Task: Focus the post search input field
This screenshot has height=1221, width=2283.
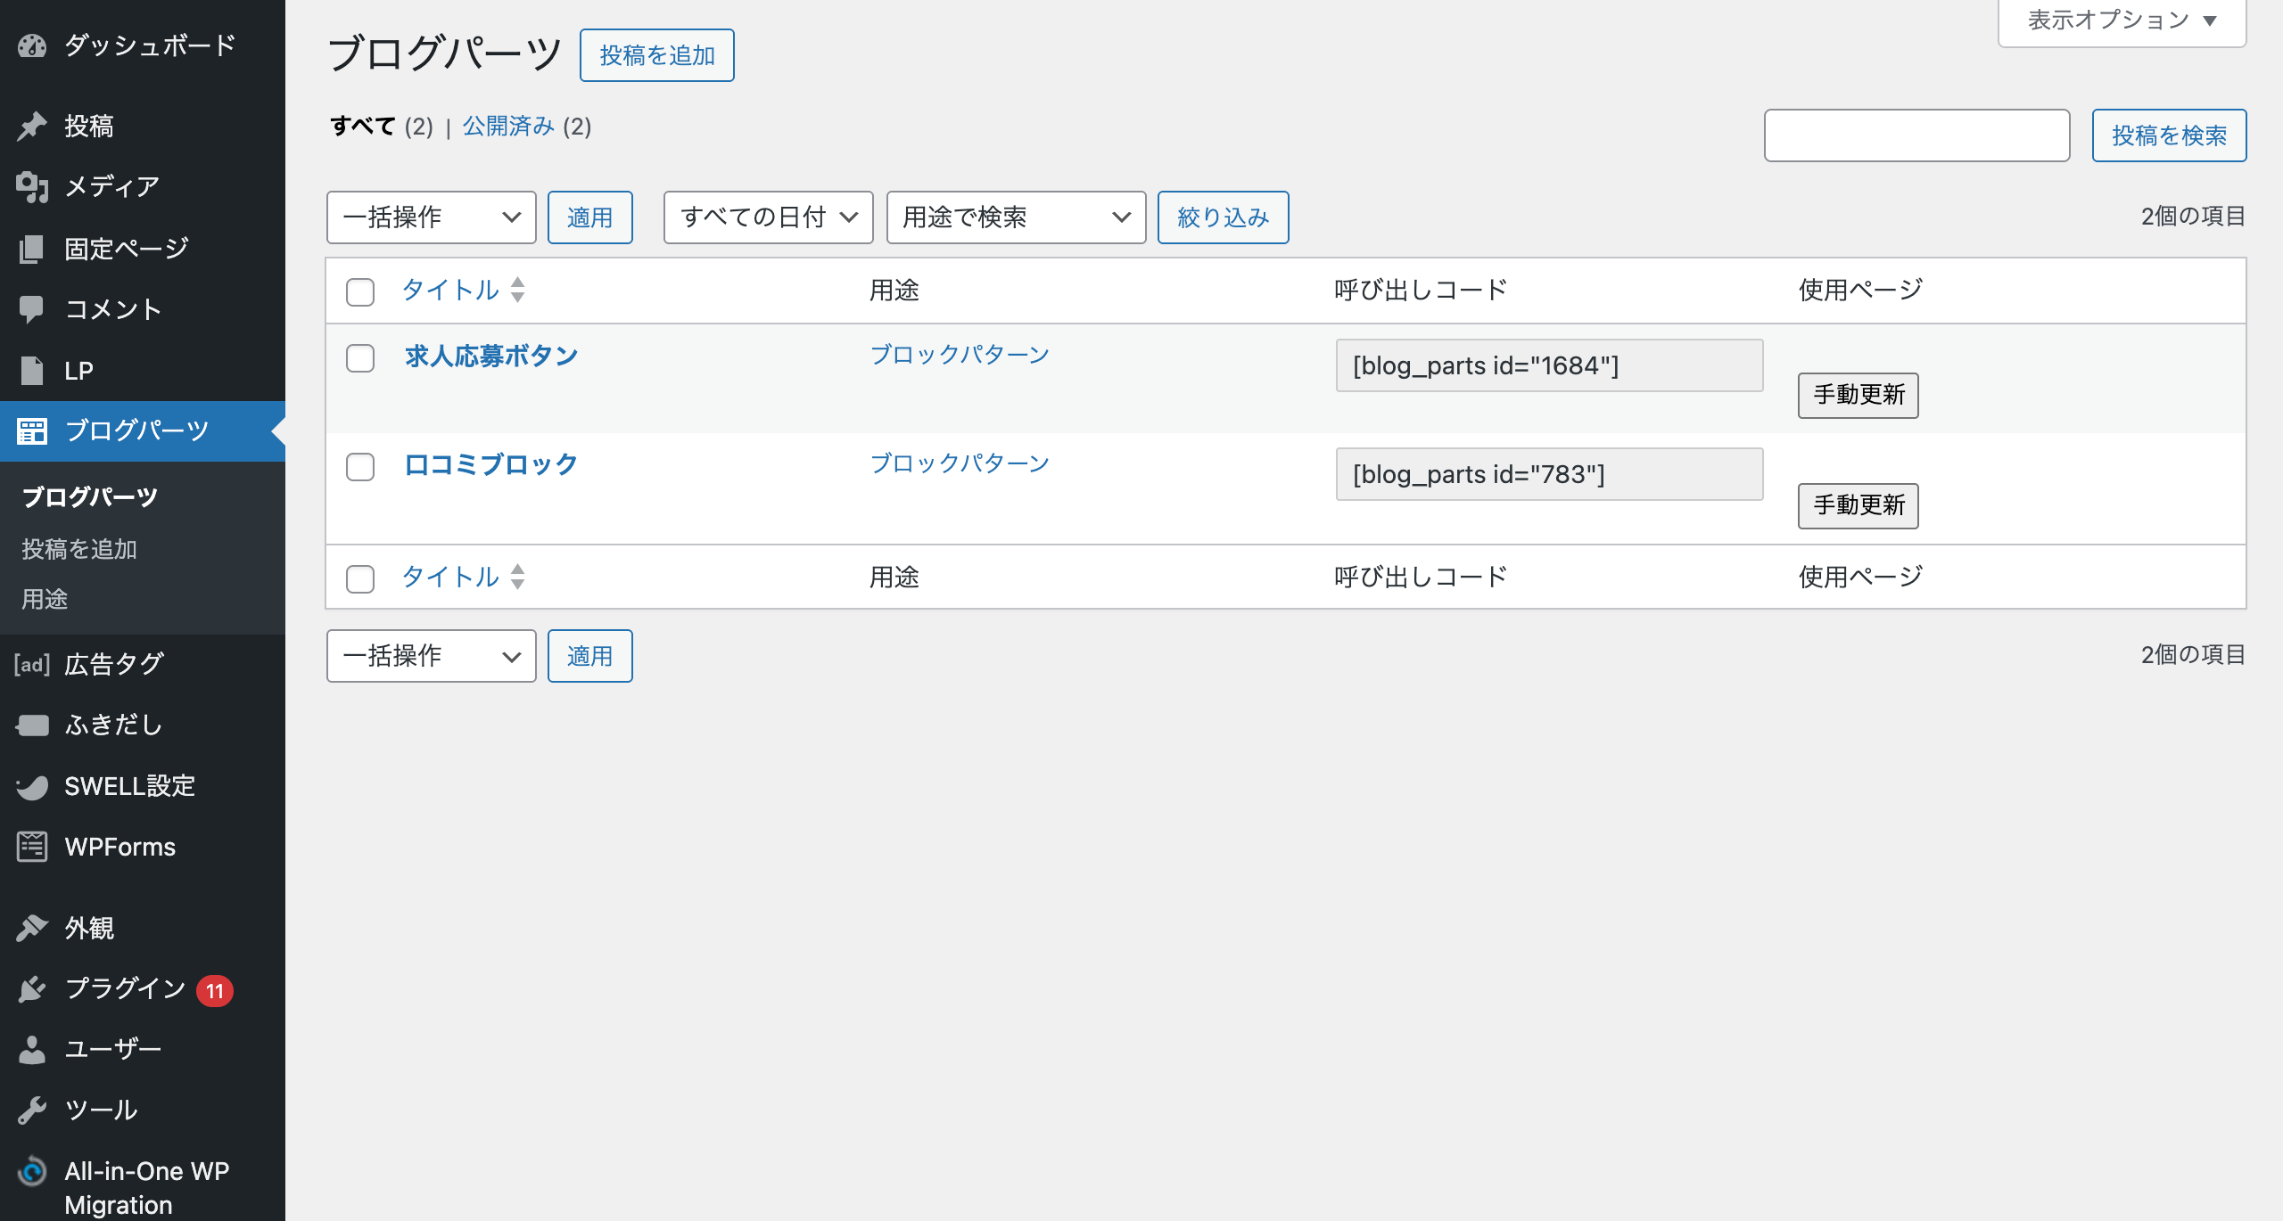Action: (1916, 135)
